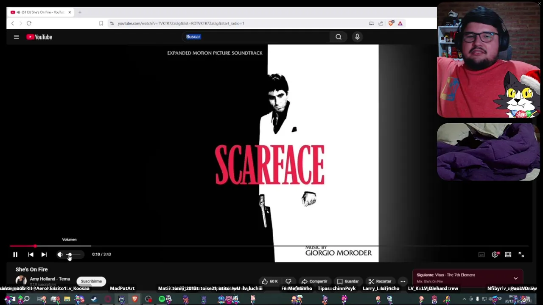The height and width of the screenshot is (305, 543).
Task: Click the cast screen icon in address bar
Action: point(371,23)
